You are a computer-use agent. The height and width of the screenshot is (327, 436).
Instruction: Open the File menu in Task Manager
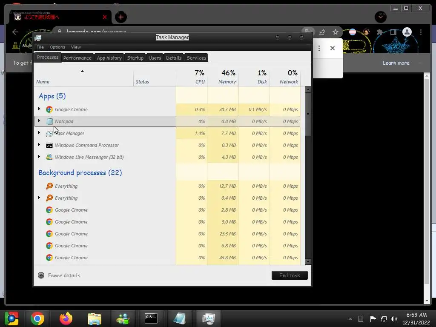40,47
